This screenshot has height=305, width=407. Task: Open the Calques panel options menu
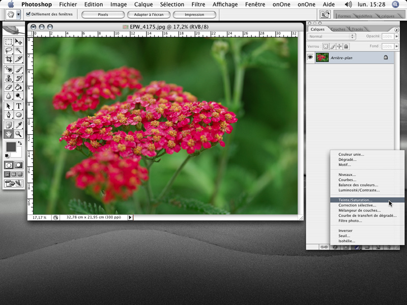click(397, 30)
